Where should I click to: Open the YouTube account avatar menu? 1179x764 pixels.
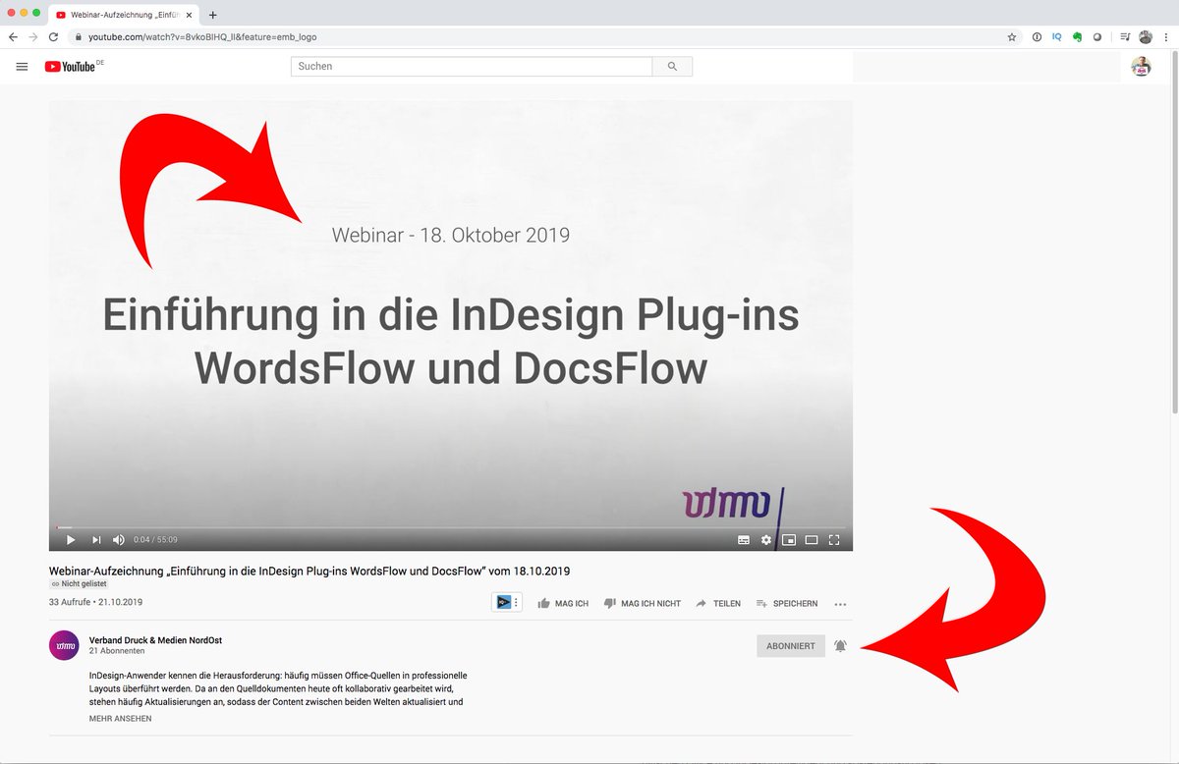click(x=1141, y=66)
